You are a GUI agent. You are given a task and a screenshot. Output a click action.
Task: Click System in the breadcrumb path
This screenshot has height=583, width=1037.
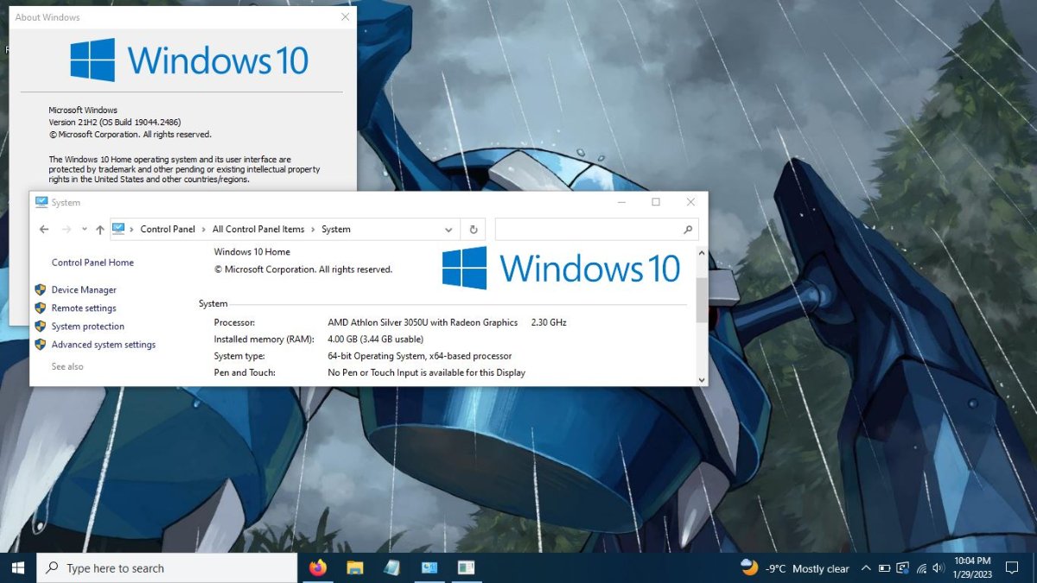(336, 230)
